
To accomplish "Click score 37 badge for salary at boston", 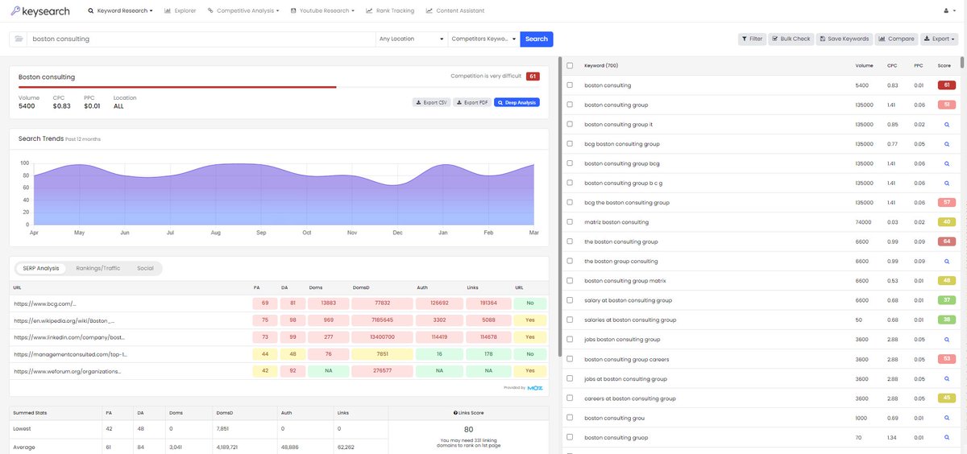I will tap(946, 300).
